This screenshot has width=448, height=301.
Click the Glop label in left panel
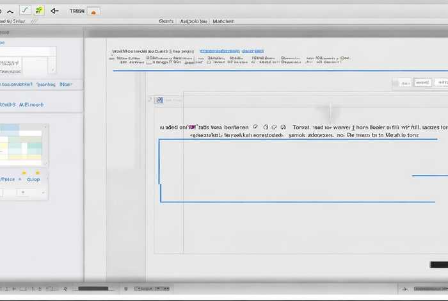point(33,179)
